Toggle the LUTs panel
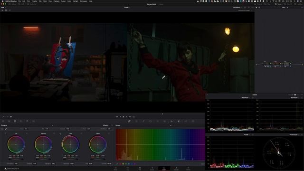The width and height of the screenshot is (304, 171). [21, 4]
